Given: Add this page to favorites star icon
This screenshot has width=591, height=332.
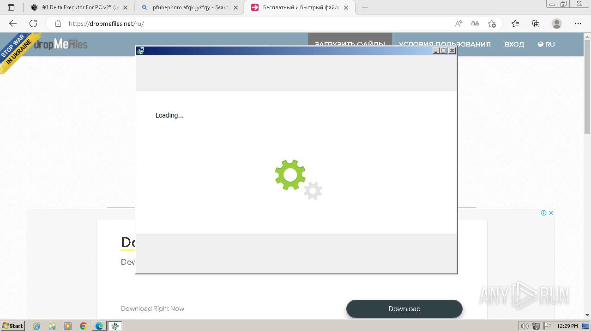Looking at the screenshot, I should click(x=492, y=24).
